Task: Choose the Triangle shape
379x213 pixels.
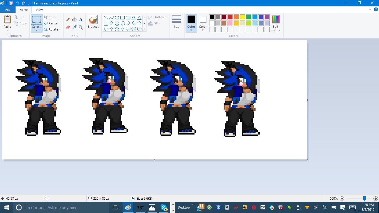Action: pos(139,18)
